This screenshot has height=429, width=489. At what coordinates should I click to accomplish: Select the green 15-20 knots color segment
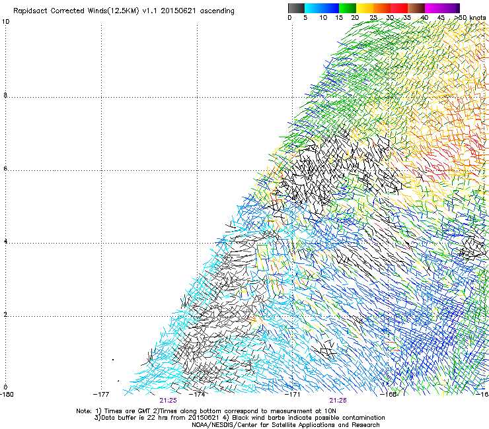(x=348, y=8)
